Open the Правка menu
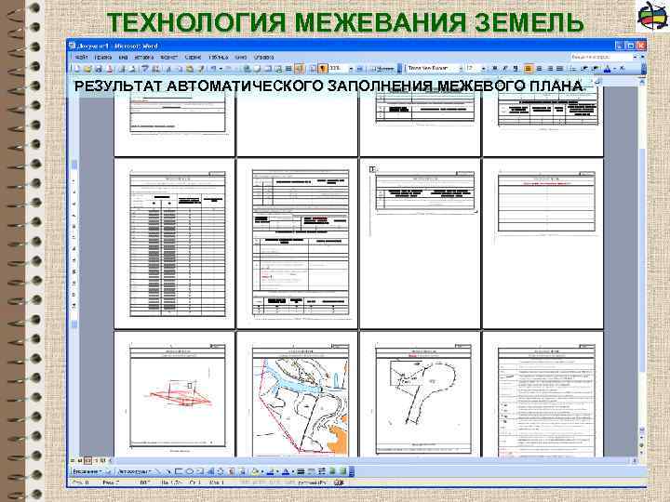670x502 pixels. [103, 58]
